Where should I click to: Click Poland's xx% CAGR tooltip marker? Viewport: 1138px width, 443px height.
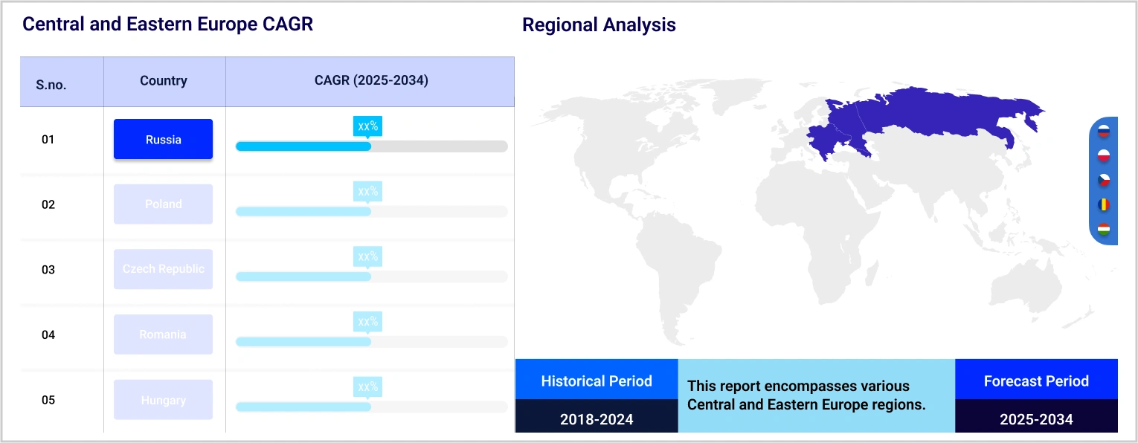367,192
